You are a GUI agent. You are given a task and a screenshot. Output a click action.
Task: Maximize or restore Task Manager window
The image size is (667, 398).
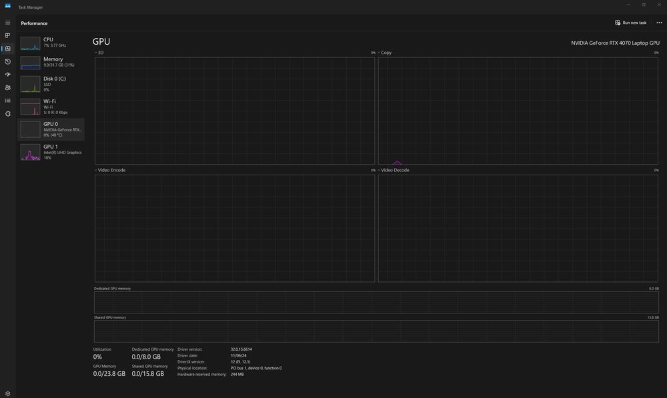(x=644, y=5)
